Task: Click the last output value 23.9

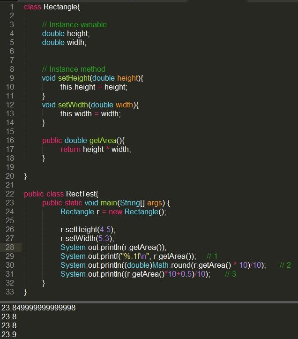Action: pyautogui.click(x=9, y=334)
